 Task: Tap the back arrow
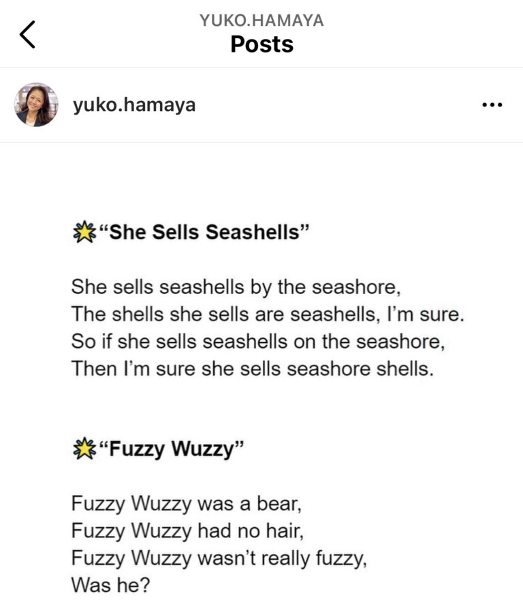(x=27, y=35)
